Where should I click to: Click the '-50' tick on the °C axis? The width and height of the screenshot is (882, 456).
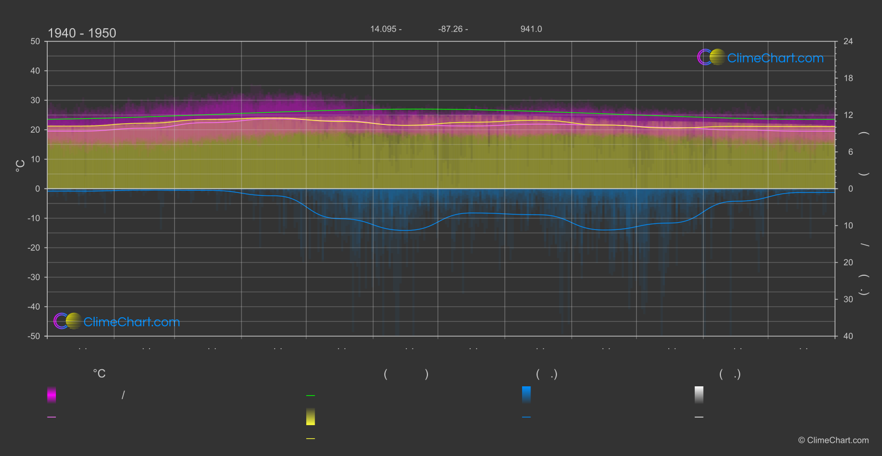point(34,336)
